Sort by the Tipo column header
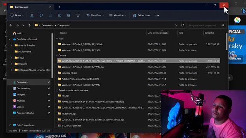Viewport: 246px width, 138px height. point(181,33)
